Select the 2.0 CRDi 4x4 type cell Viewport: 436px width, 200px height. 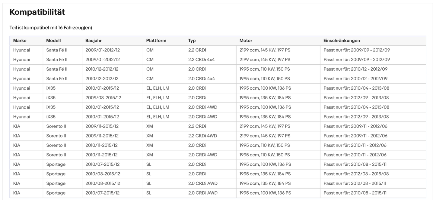(201, 78)
